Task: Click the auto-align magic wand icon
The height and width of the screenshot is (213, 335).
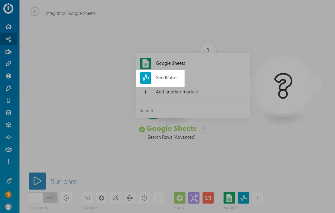Action: [116, 198]
